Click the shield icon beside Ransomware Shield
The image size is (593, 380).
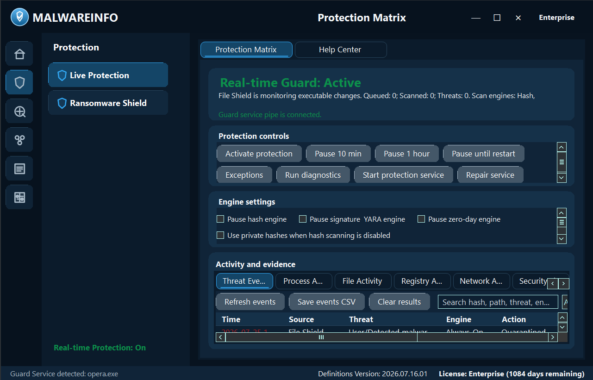pyautogui.click(x=62, y=103)
